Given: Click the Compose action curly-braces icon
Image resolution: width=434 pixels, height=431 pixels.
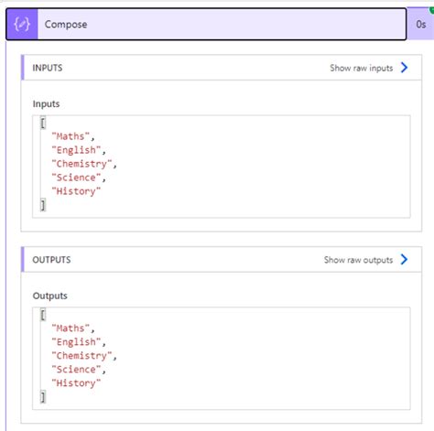Looking at the screenshot, I should (22, 24).
